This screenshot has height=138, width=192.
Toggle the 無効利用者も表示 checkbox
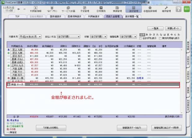coord(160,38)
